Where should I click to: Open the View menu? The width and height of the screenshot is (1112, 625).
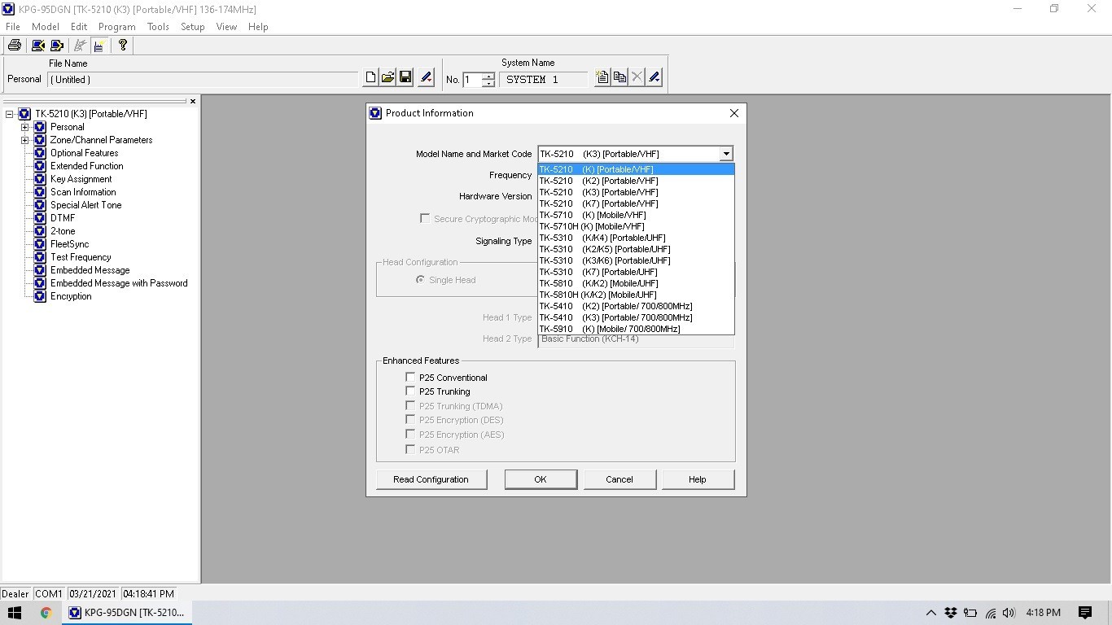click(226, 27)
